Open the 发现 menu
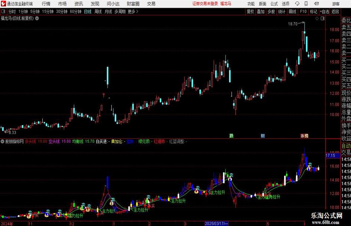This screenshot has width=351, height=226. point(95,4)
